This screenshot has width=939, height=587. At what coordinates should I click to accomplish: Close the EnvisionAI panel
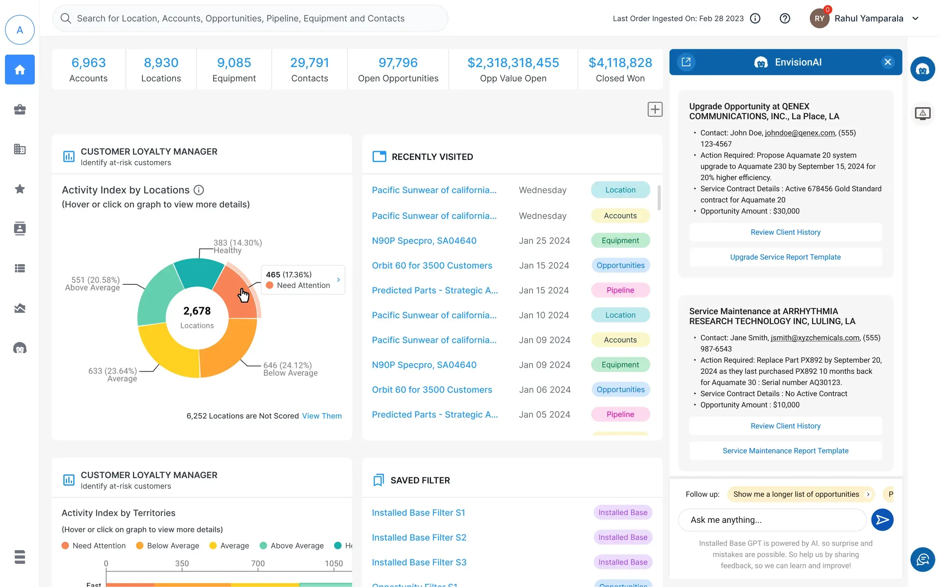[888, 62]
